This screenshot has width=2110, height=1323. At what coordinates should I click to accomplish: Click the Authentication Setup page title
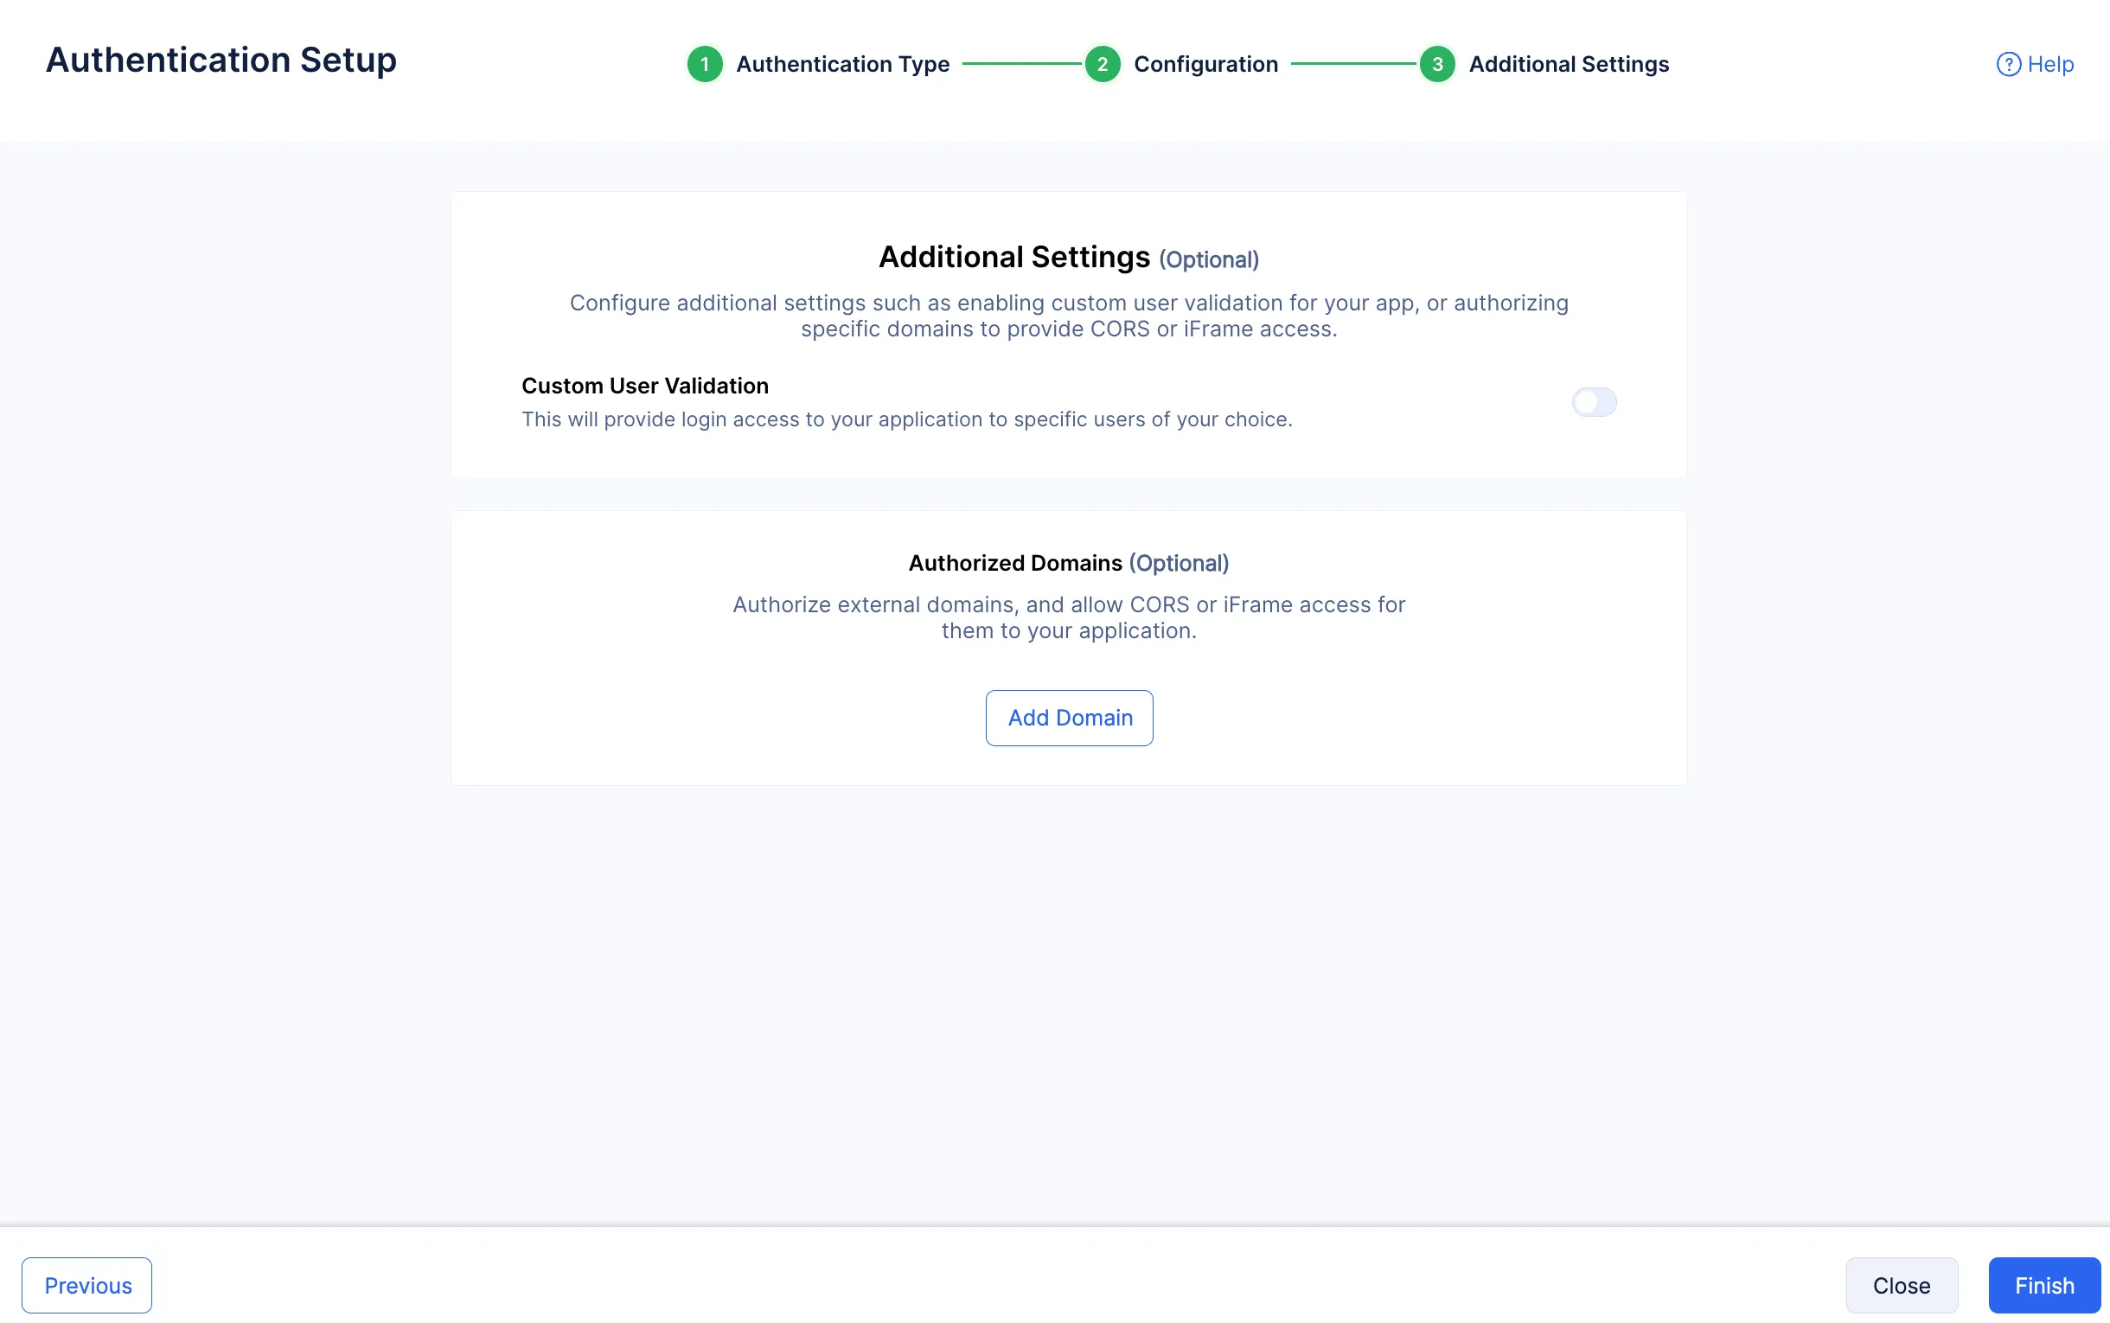(221, 61)
